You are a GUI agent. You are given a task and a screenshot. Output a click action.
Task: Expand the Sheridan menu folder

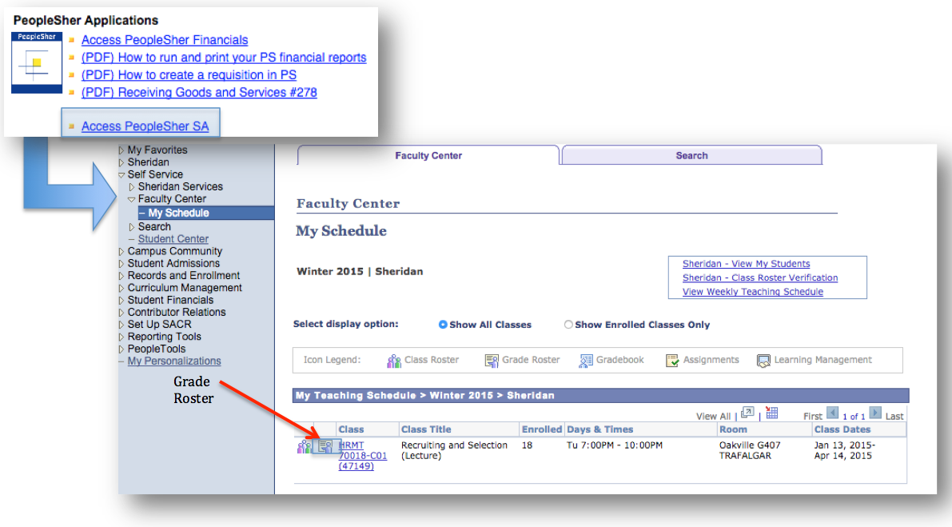121,162
